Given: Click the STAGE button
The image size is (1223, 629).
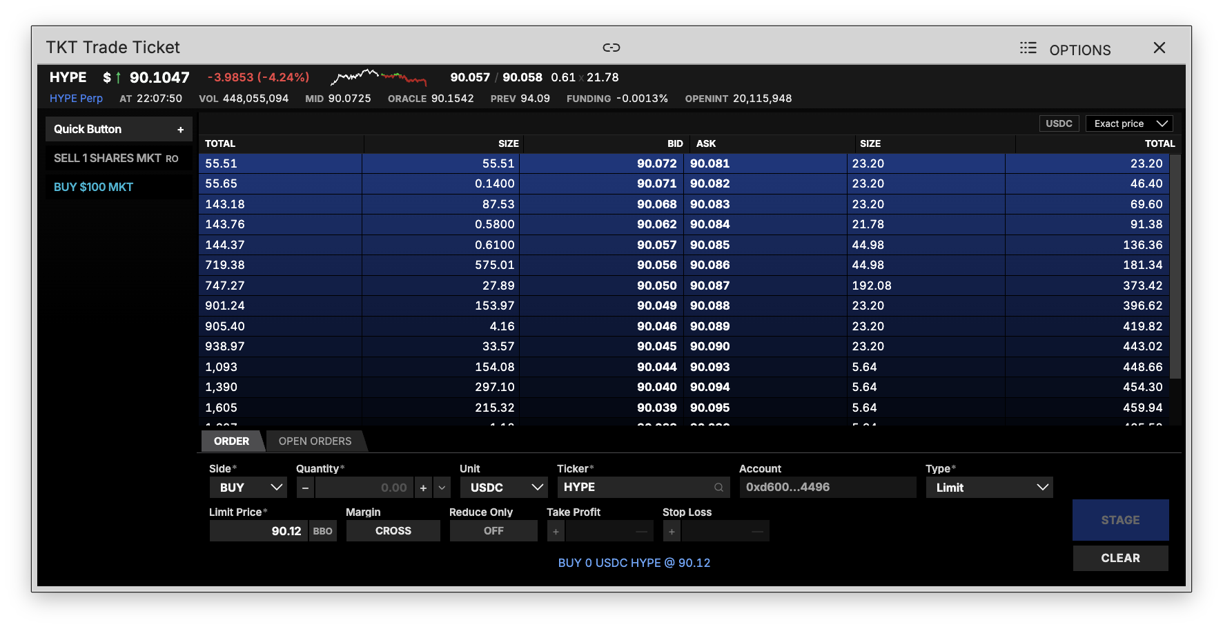Looking at the screenshot, I should [x=1120, y=520].
